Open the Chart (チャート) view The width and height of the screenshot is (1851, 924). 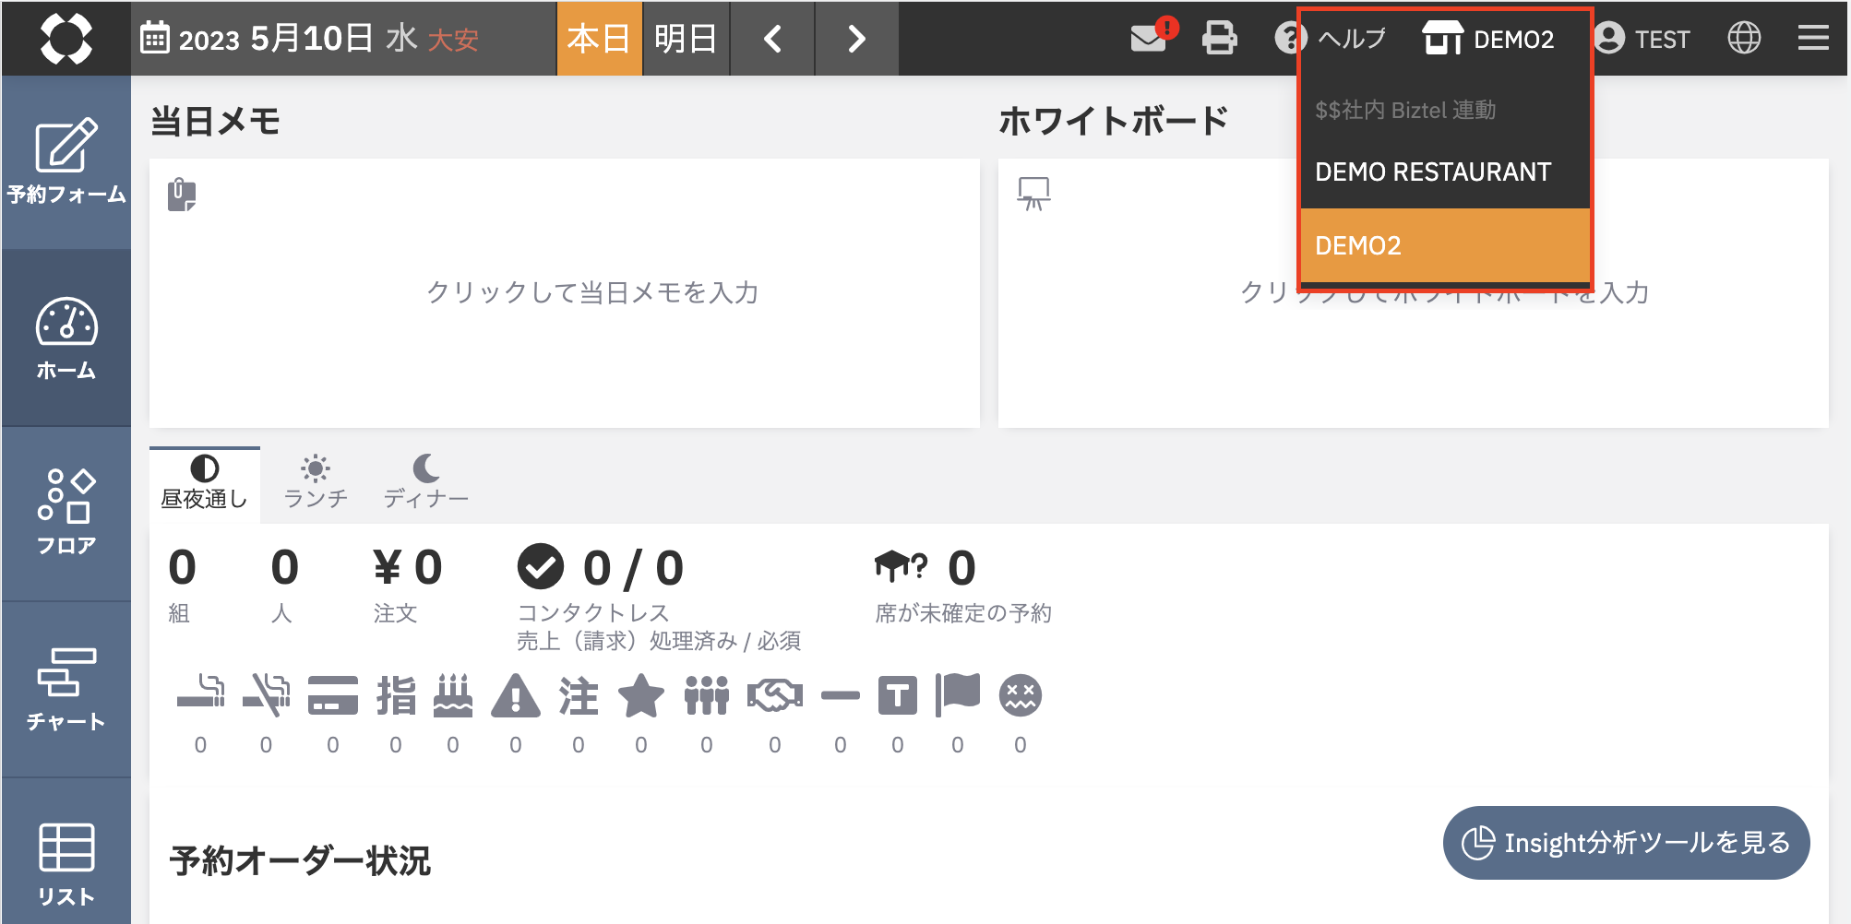66,689
